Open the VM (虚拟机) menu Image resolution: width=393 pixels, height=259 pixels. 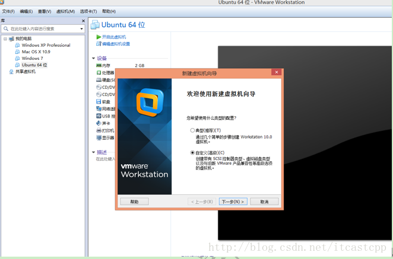(65, 11)
